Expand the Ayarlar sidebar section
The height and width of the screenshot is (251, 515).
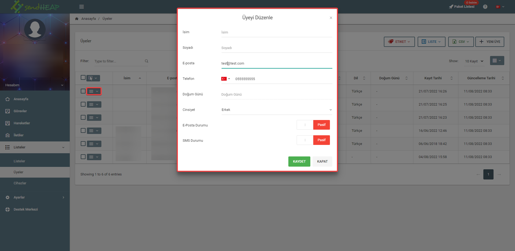pos(35,197)
